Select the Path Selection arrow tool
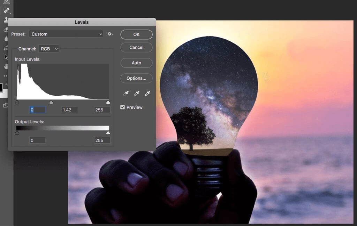The height and width of the screenshot is (226, 357). 5,57
